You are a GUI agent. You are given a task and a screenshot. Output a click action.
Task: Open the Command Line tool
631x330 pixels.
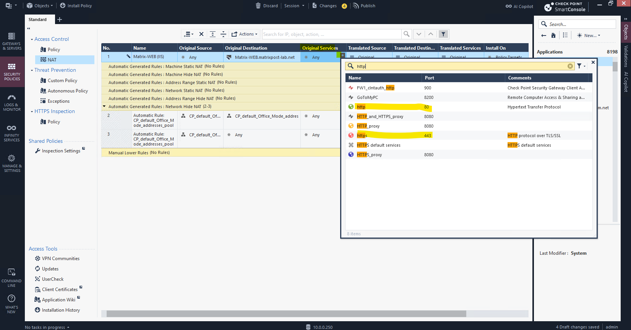coord(11,278)
